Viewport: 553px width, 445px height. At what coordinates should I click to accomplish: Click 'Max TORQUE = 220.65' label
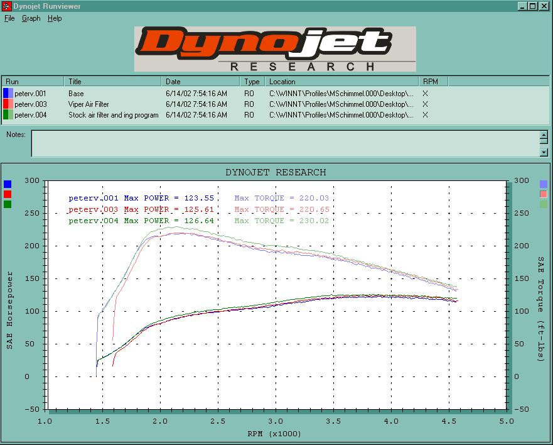(x=281, y=209)
